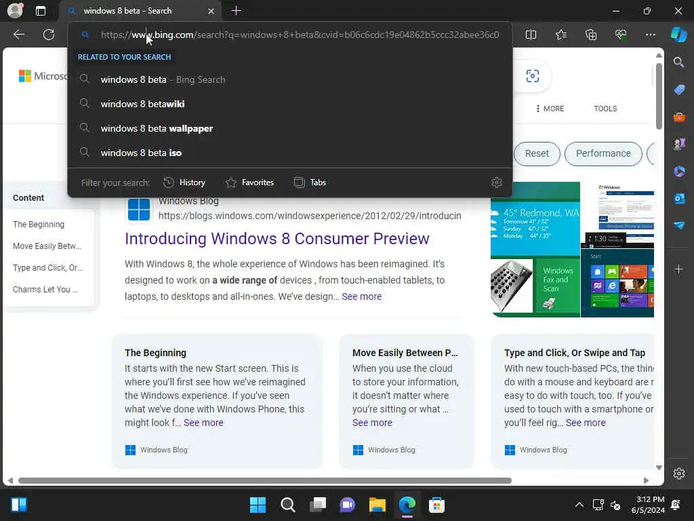The width and height of the screenshot is (694, 521).
Task: Open Settings and more ellipsis menu
Action: [x=651, y=35]
